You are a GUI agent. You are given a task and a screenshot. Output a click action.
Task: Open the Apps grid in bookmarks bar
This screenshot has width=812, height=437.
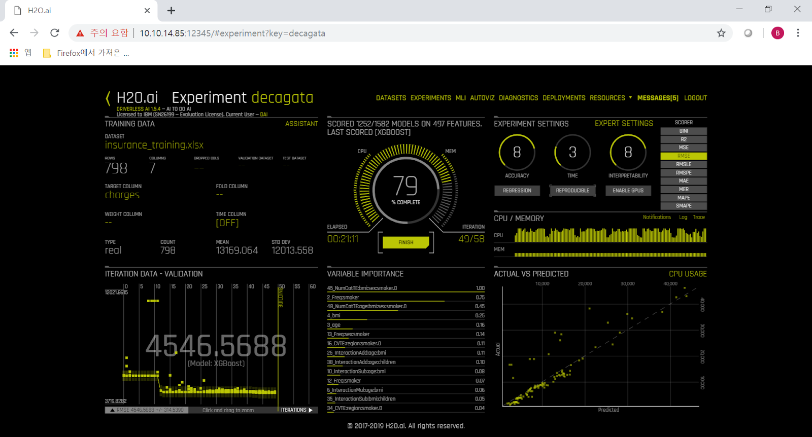coord(14,53)
